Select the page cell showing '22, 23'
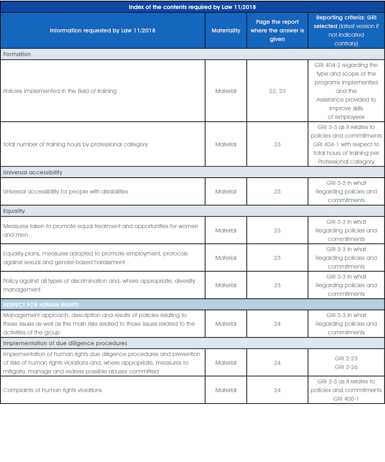The height and width of the screenshot is (462, 385). (x=277, y=91)
